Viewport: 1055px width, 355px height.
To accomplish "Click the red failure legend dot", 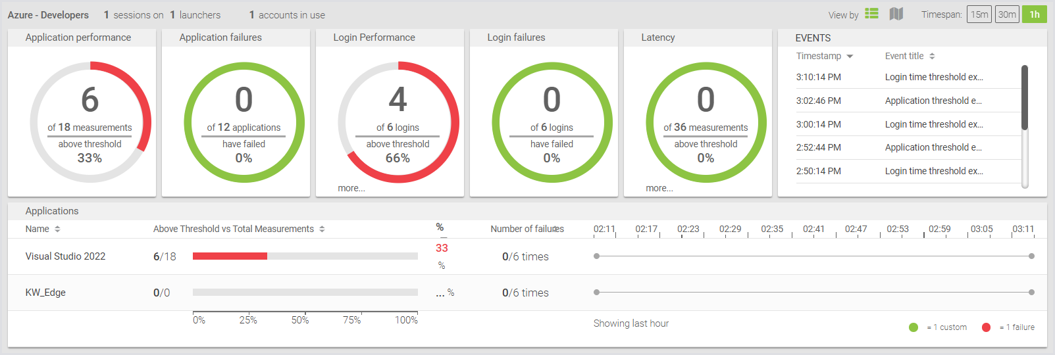I will point(986,327).
